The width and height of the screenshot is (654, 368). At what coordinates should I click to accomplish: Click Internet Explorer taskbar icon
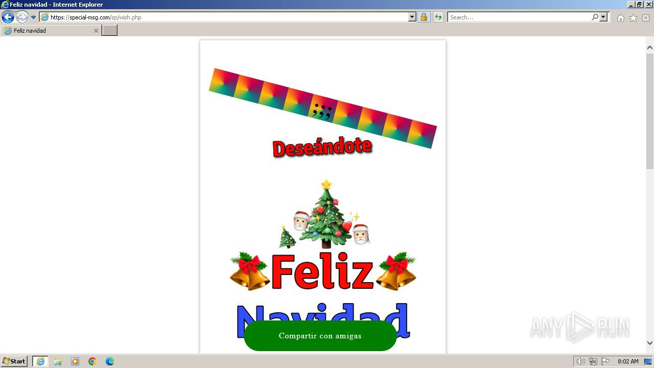point(40,361)
